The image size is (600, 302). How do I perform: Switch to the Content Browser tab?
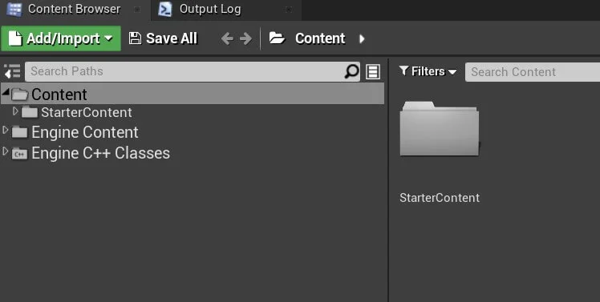pos(75,10)
